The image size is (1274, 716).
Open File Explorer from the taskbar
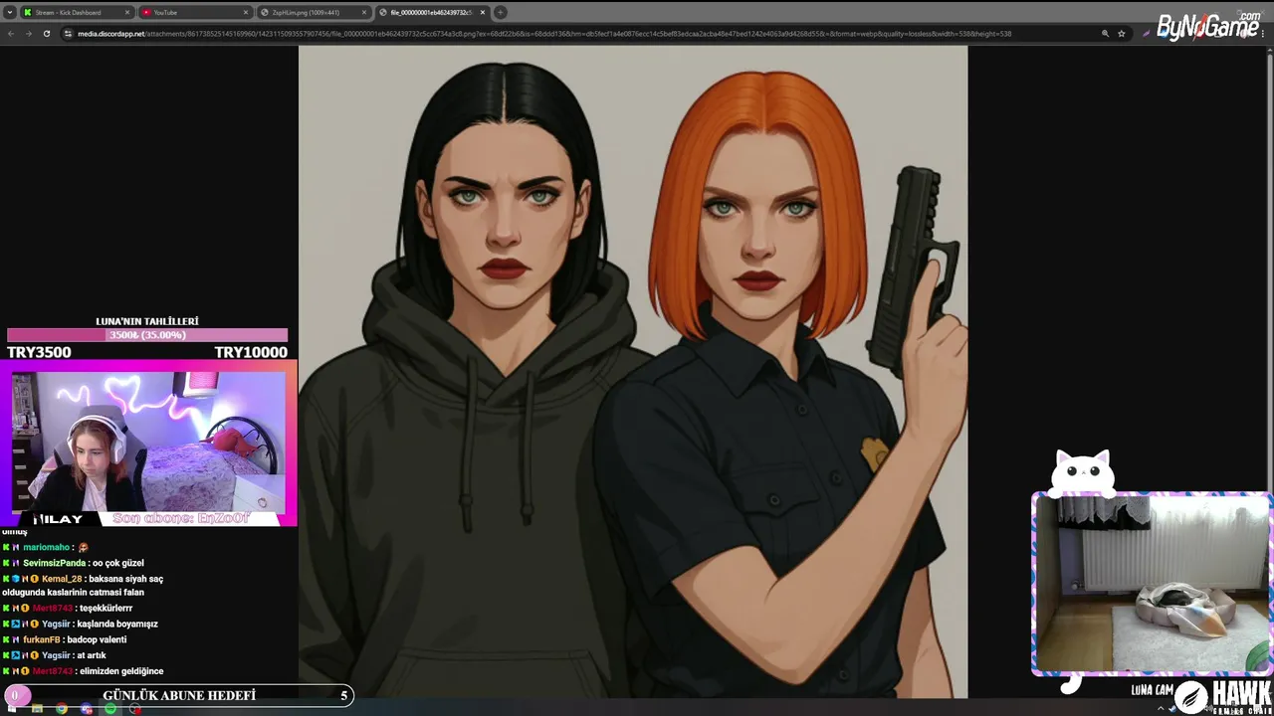(x=37, y=708)
